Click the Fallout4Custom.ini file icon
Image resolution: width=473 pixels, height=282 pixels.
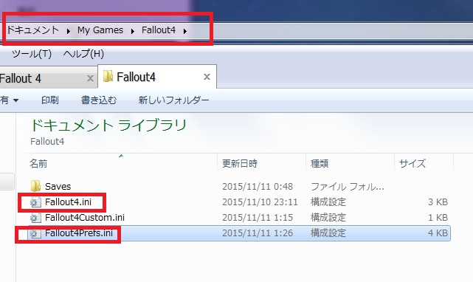pyautogui.click(x=35, y=218)
